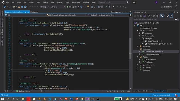Click the Open File folder icon
Screen dimensions: 180x101
(19, 7)
